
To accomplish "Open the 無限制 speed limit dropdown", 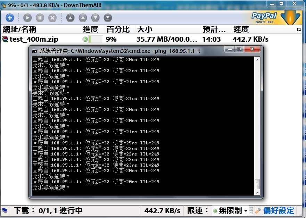I will [230, 211].
